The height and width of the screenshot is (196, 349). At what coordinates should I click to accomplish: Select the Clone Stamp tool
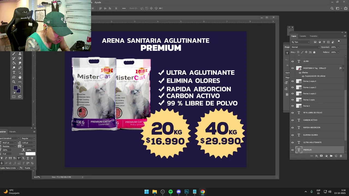click(x=20, y=54)
